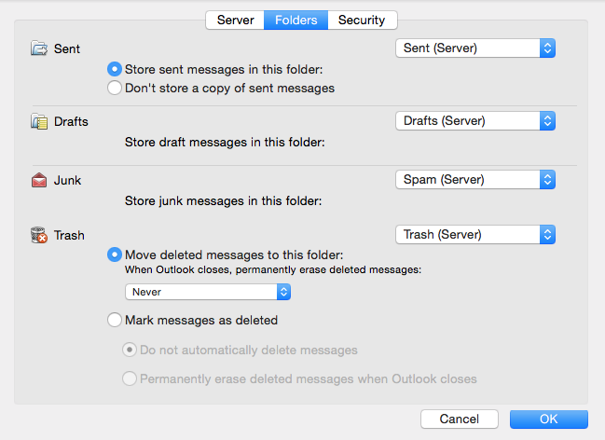Click the Drafts folder icon
The width and height of the screenshot is (605, 440).
39,121
